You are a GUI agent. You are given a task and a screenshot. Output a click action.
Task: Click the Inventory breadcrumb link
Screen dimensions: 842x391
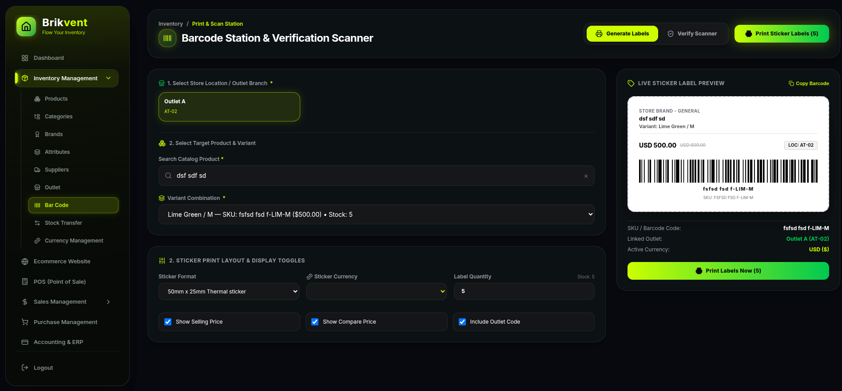coord(171,24)
